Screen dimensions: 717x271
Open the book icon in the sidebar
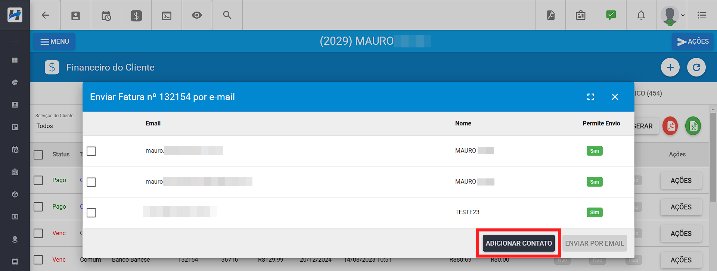click(x=15, y=127)
